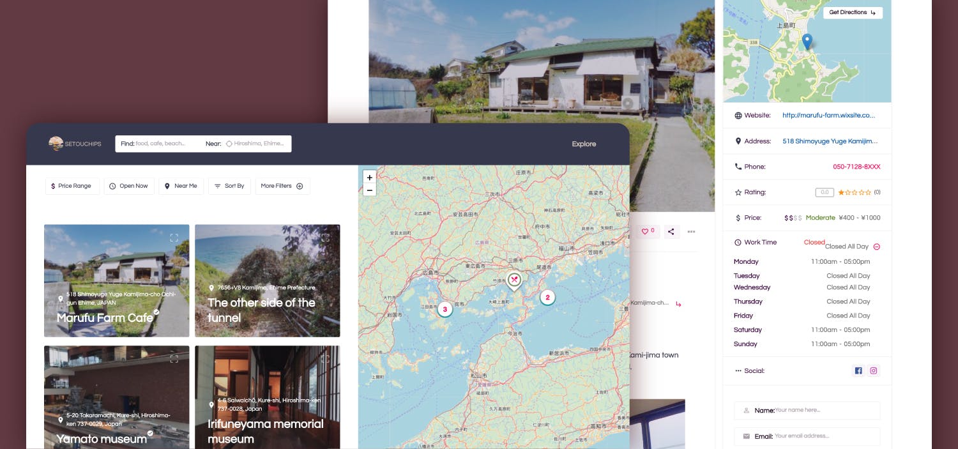Click the share icon button

tap(671, 231)
